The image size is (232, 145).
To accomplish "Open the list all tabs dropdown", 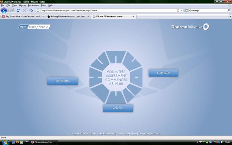I will 230,16.
